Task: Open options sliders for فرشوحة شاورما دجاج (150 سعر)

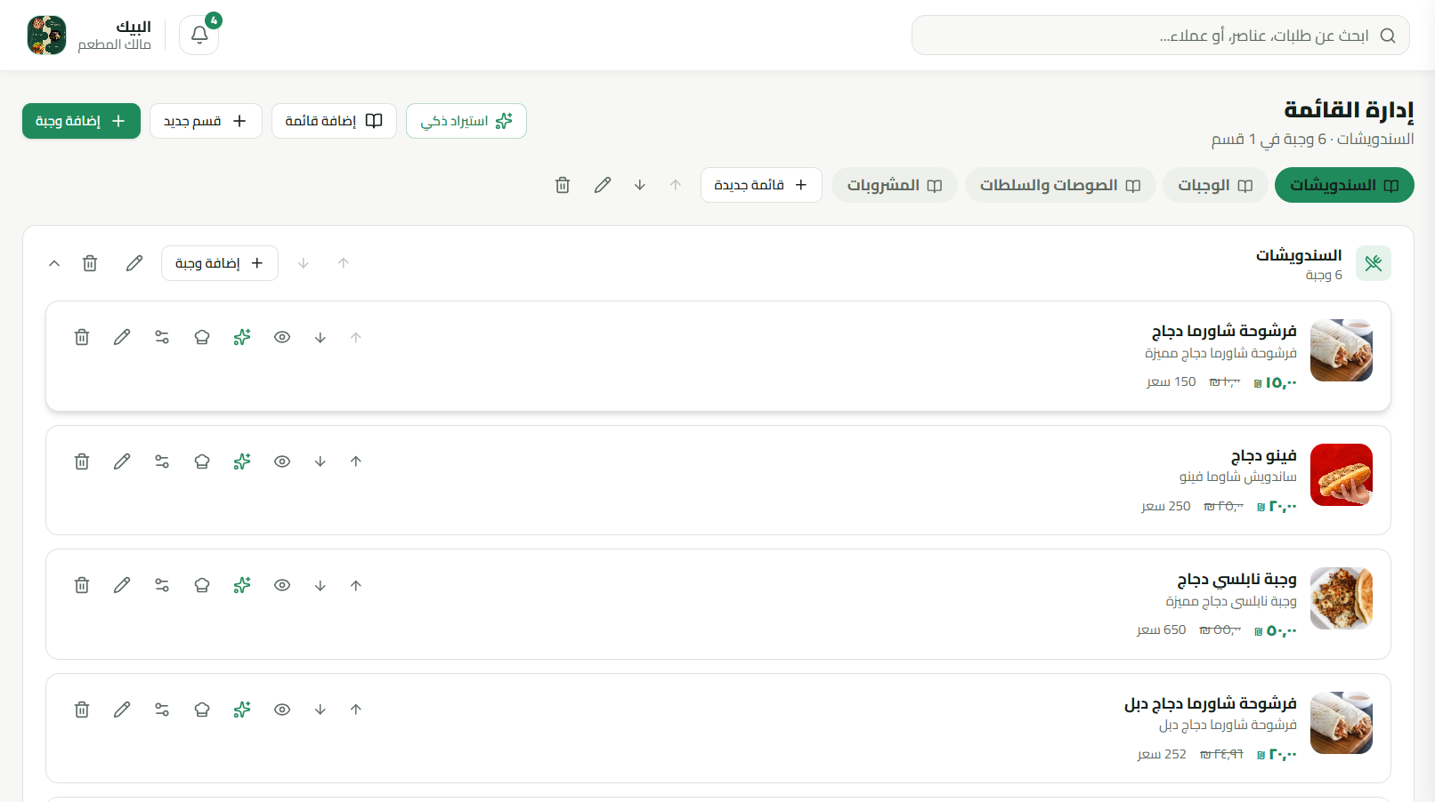Action: click(x=162, y=337)
